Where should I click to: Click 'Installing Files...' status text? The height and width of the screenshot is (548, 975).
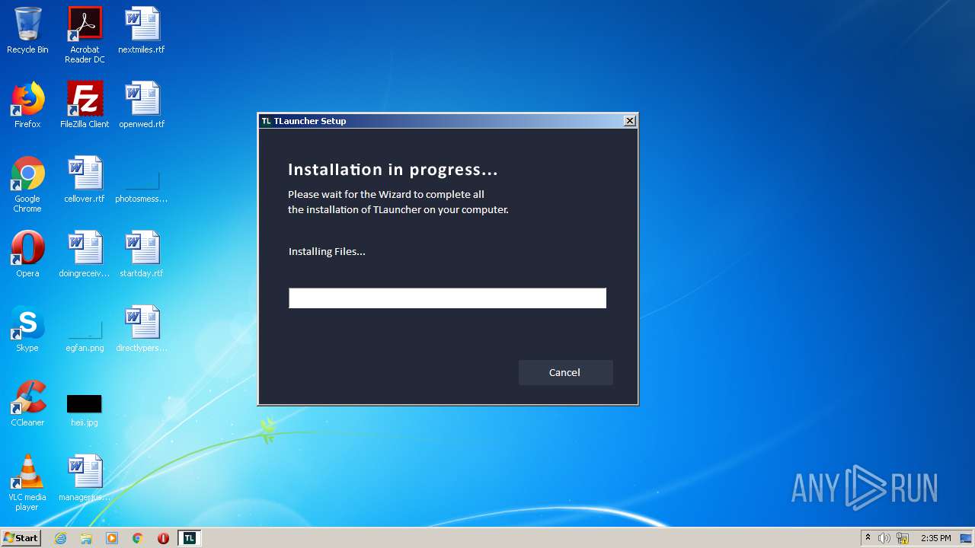click(327, 251)
